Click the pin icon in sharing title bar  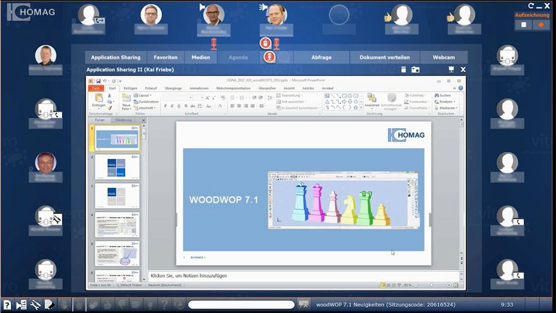(451, 69)
